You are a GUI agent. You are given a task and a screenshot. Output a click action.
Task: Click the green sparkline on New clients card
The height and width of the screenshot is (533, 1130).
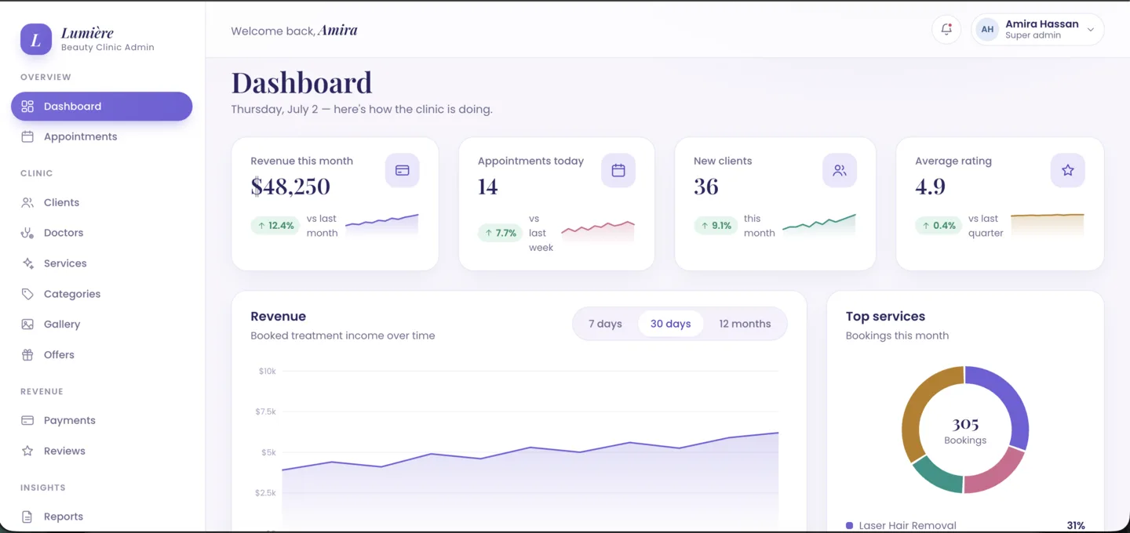pyautogui.click(x=819, y=224)
